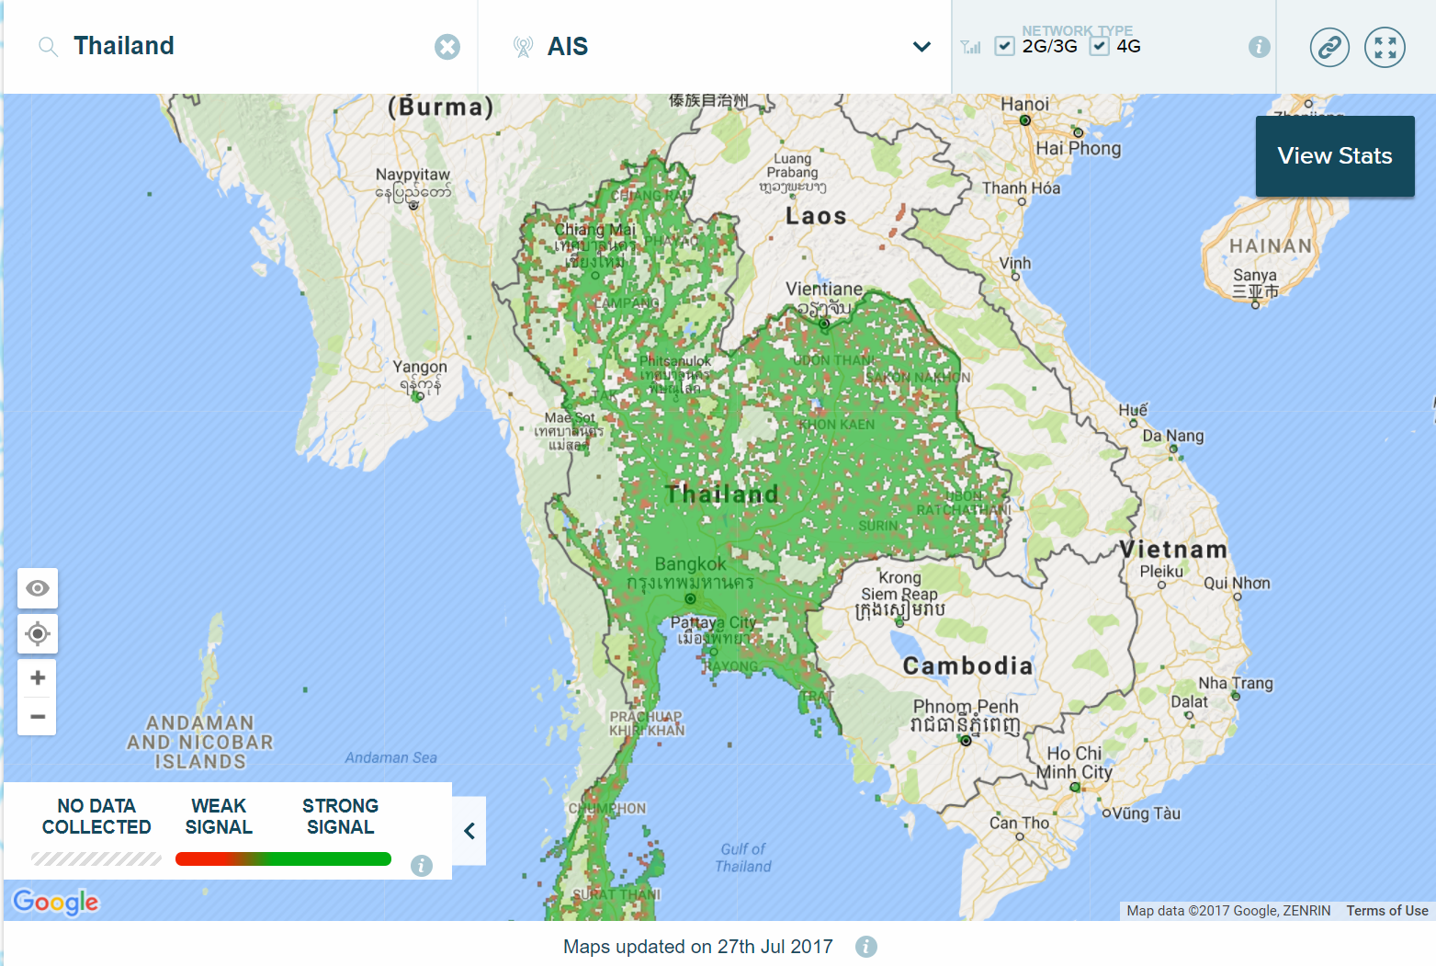Copy the map link with chain icon
This screenshot has height=966, width=1436.
1329,47
